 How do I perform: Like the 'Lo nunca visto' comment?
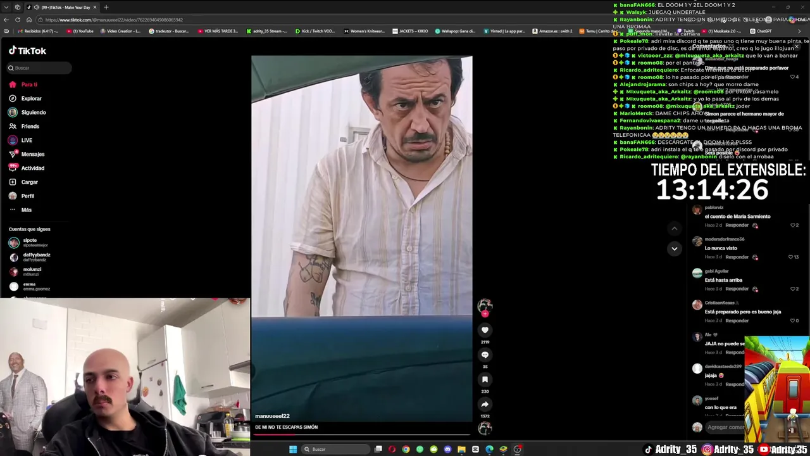[x=791, y=257]
